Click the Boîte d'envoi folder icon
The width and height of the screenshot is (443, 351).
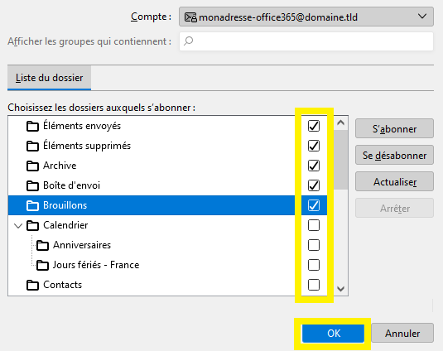point(32,185)
